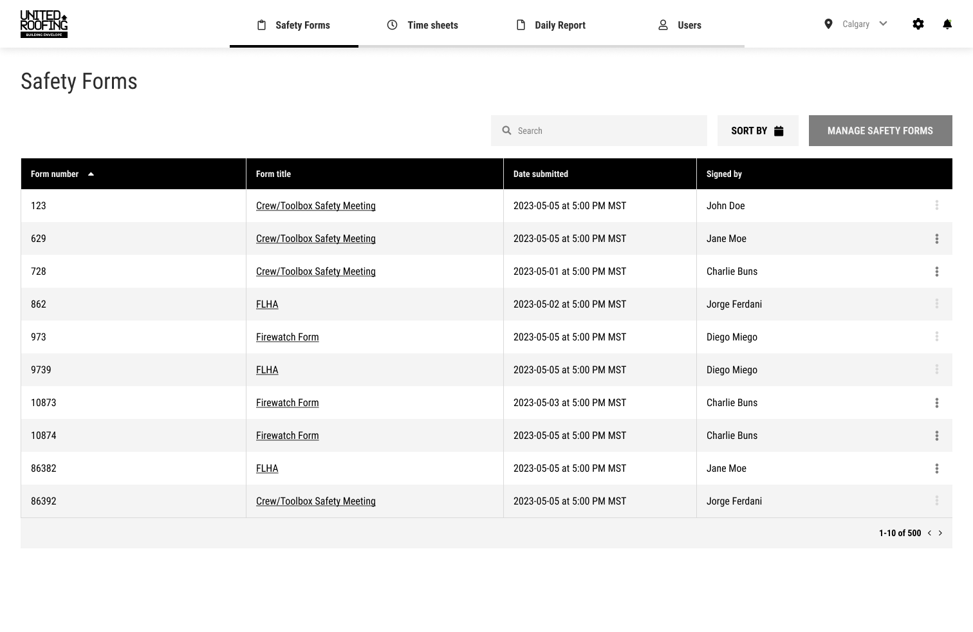This screenshot has width=973, height=632.
Task: Open row menu for form 10874
Action: point(937,436)
